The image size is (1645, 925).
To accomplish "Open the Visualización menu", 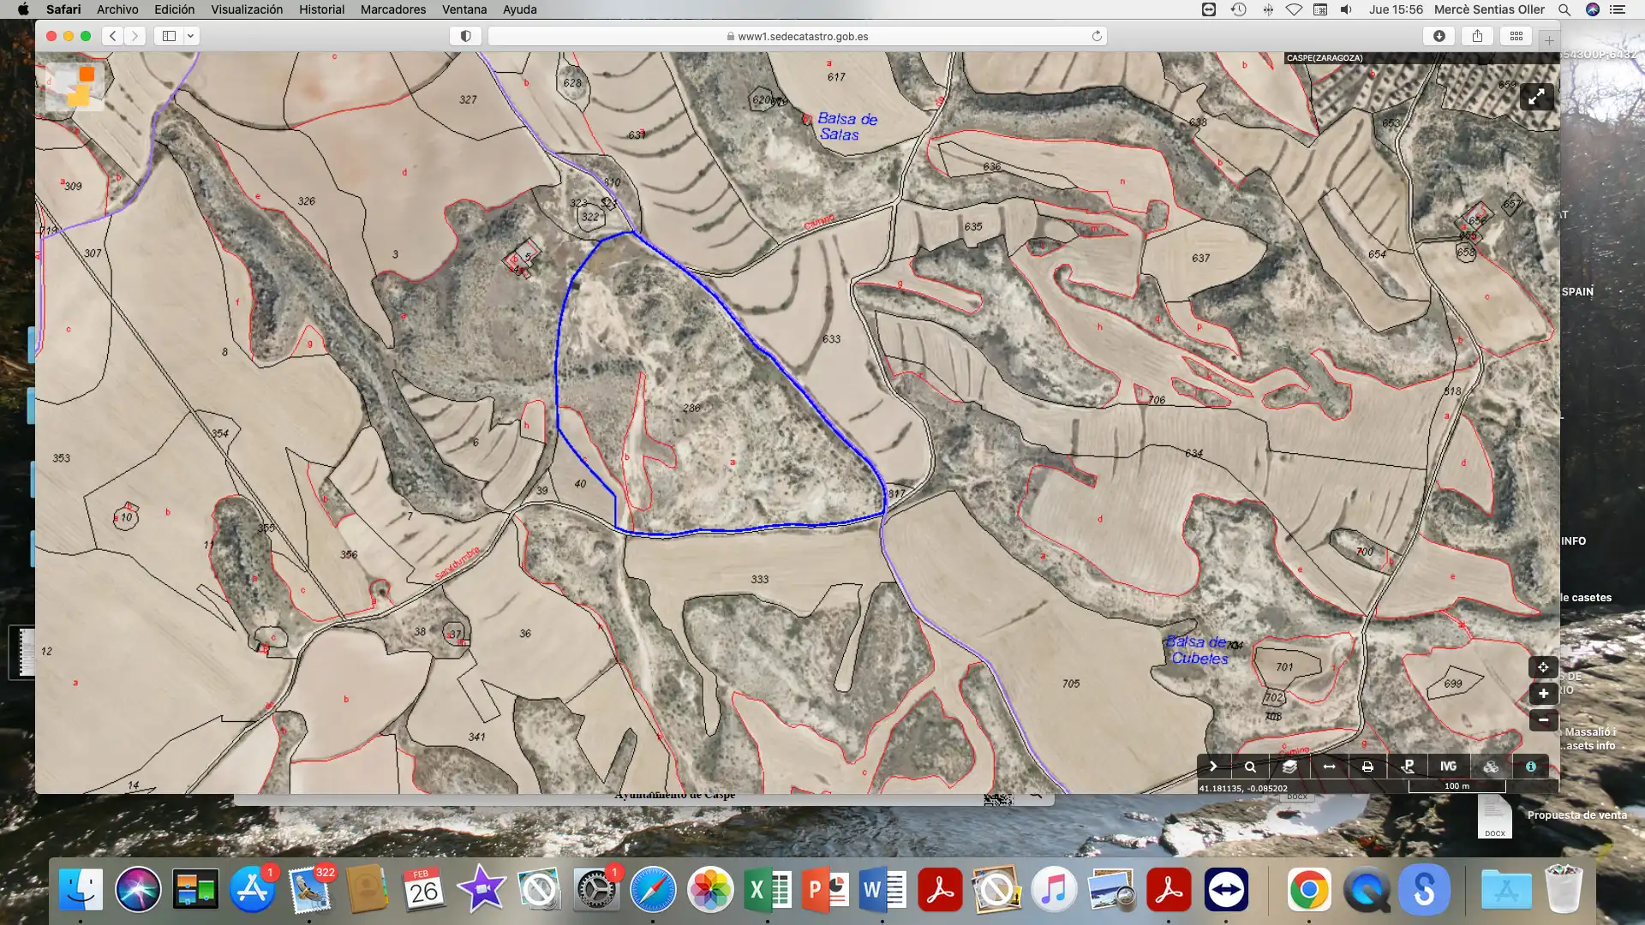I will [x=247, y=9].
